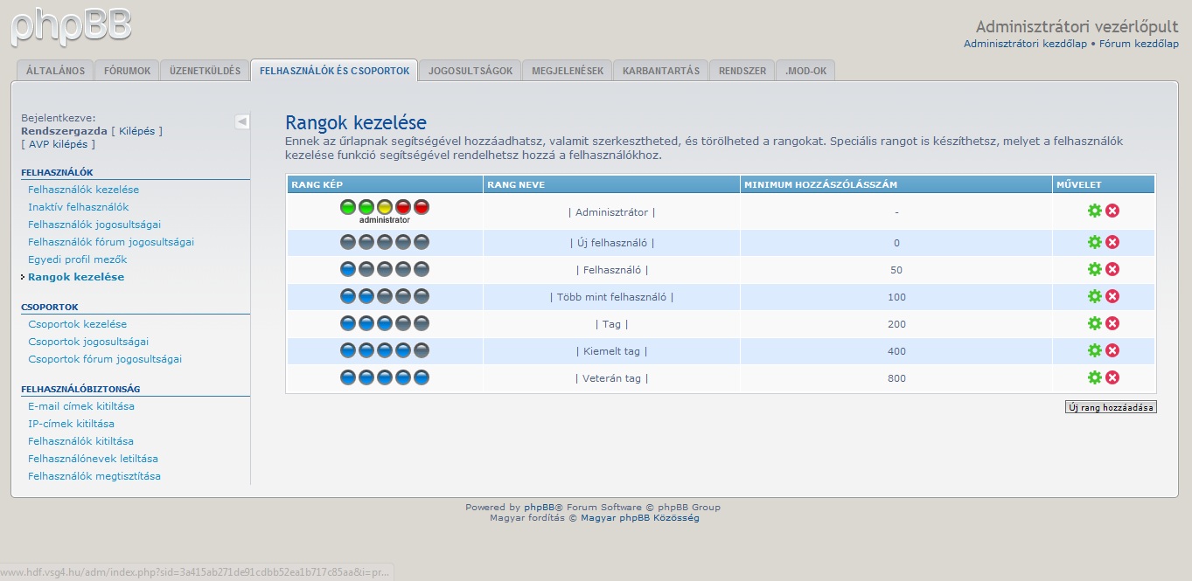This screenshot has width=1192, height=581.
Task: Select the Fórumok tab
Action: coord(127,71)
